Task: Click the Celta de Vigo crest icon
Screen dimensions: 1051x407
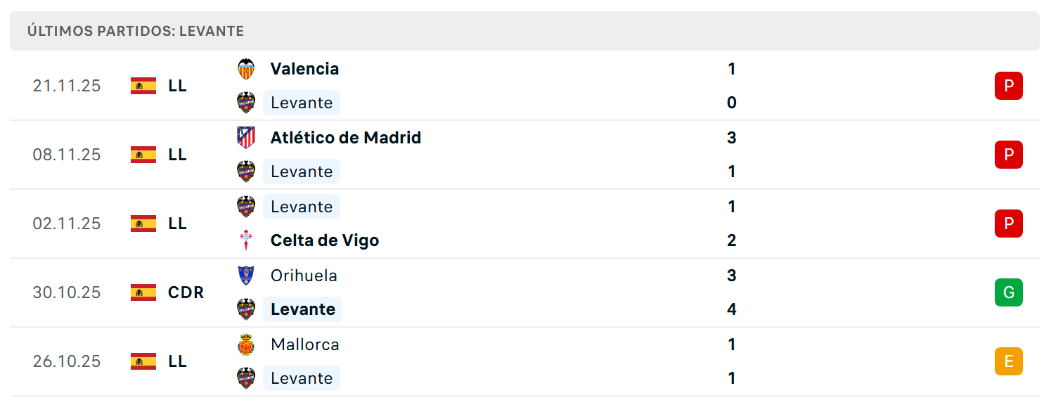Action: coord(246,240)
